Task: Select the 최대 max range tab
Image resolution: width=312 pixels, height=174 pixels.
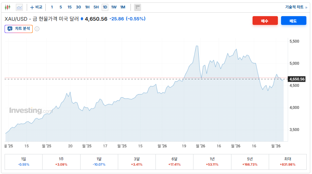Action: [288, 161]
